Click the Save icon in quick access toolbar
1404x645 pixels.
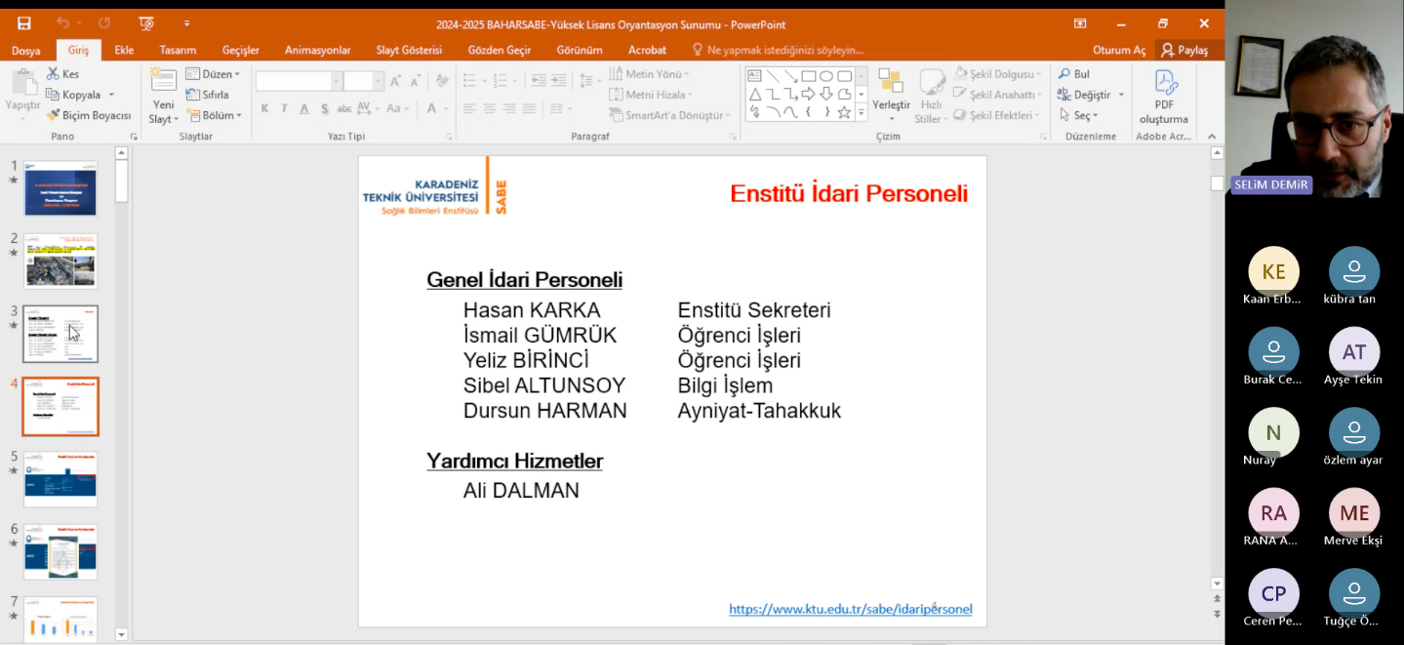[x=23, y=23]
